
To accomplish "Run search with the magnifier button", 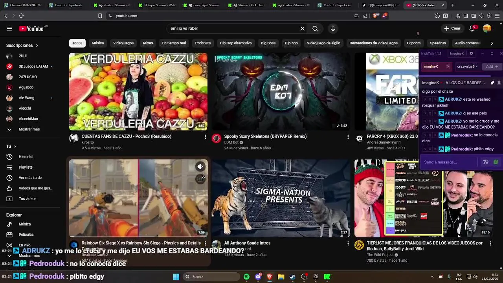I will click(x=315, y=29).
